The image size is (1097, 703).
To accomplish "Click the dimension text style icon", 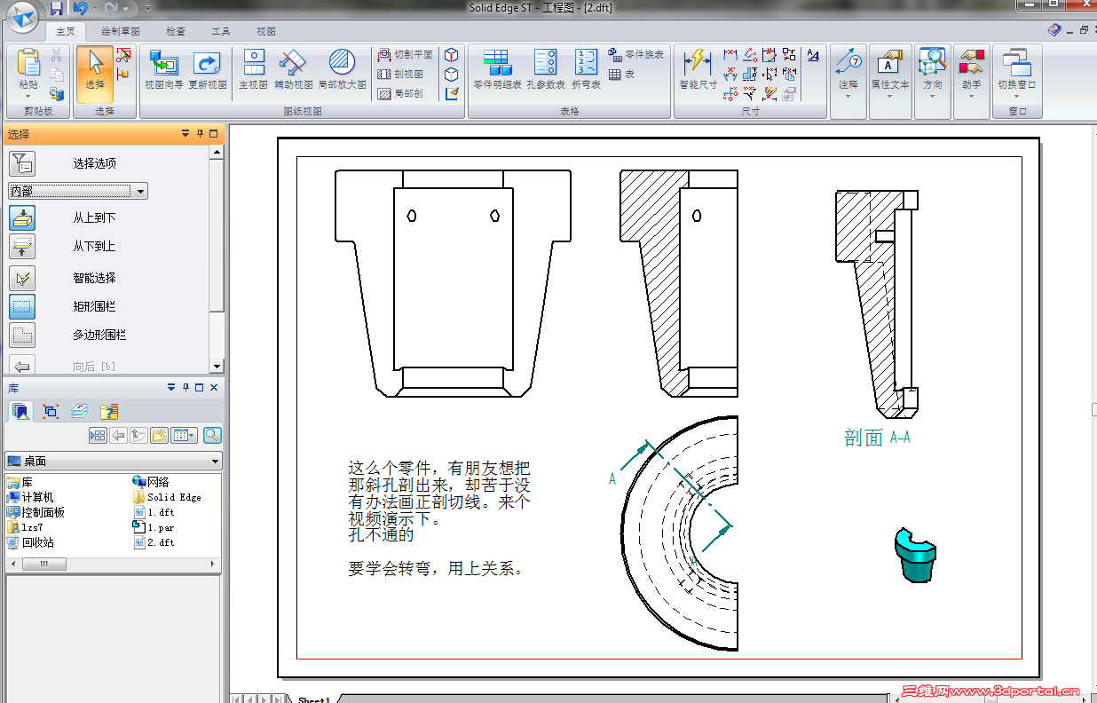I will [x=813, y=55].
